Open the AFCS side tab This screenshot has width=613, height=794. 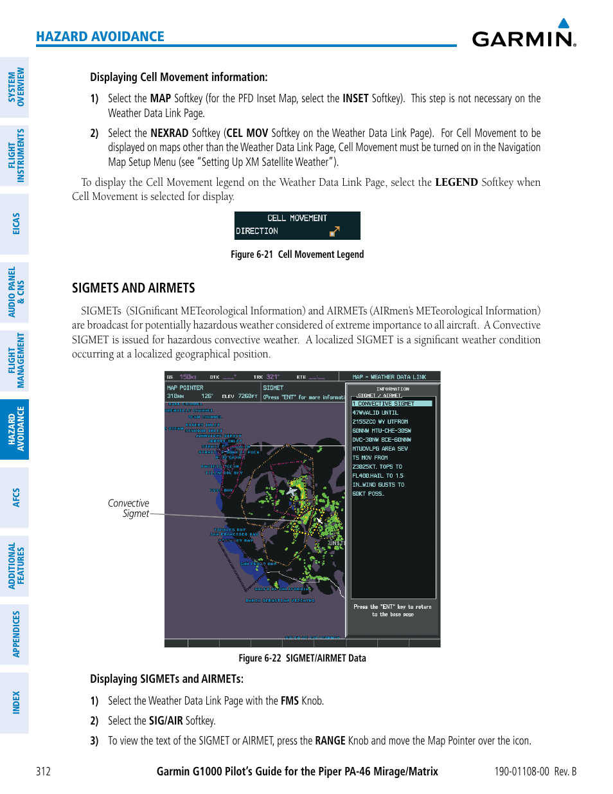[x=14, y=498]
